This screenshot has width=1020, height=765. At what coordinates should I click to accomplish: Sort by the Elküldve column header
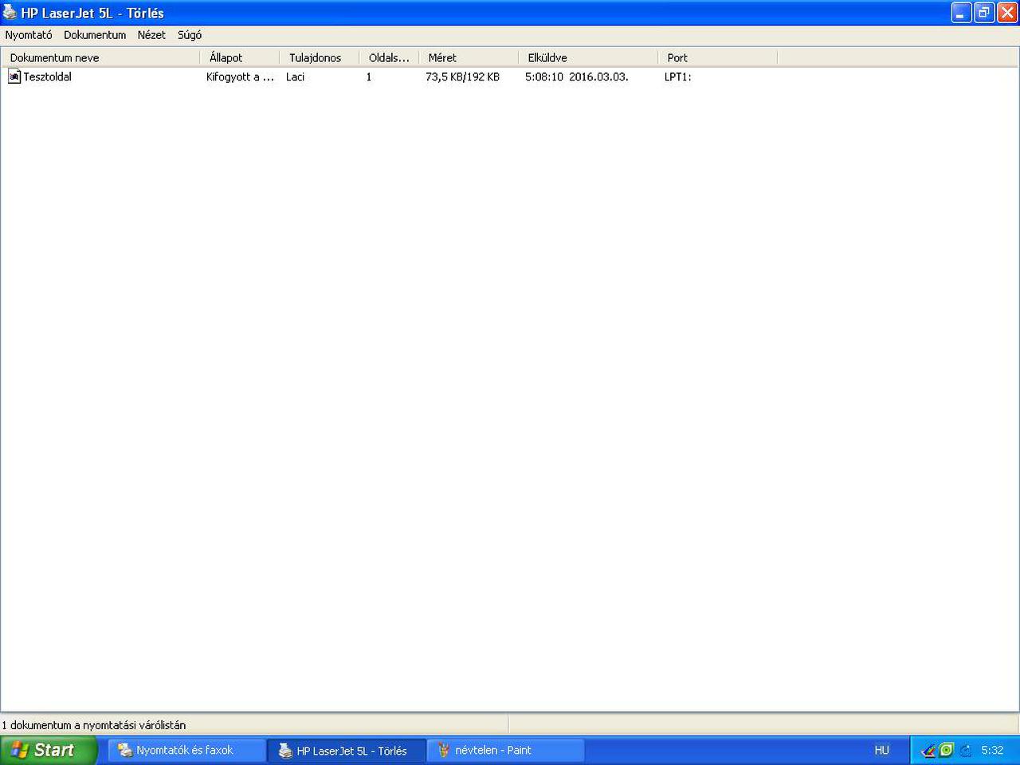(x=588, y=57)
